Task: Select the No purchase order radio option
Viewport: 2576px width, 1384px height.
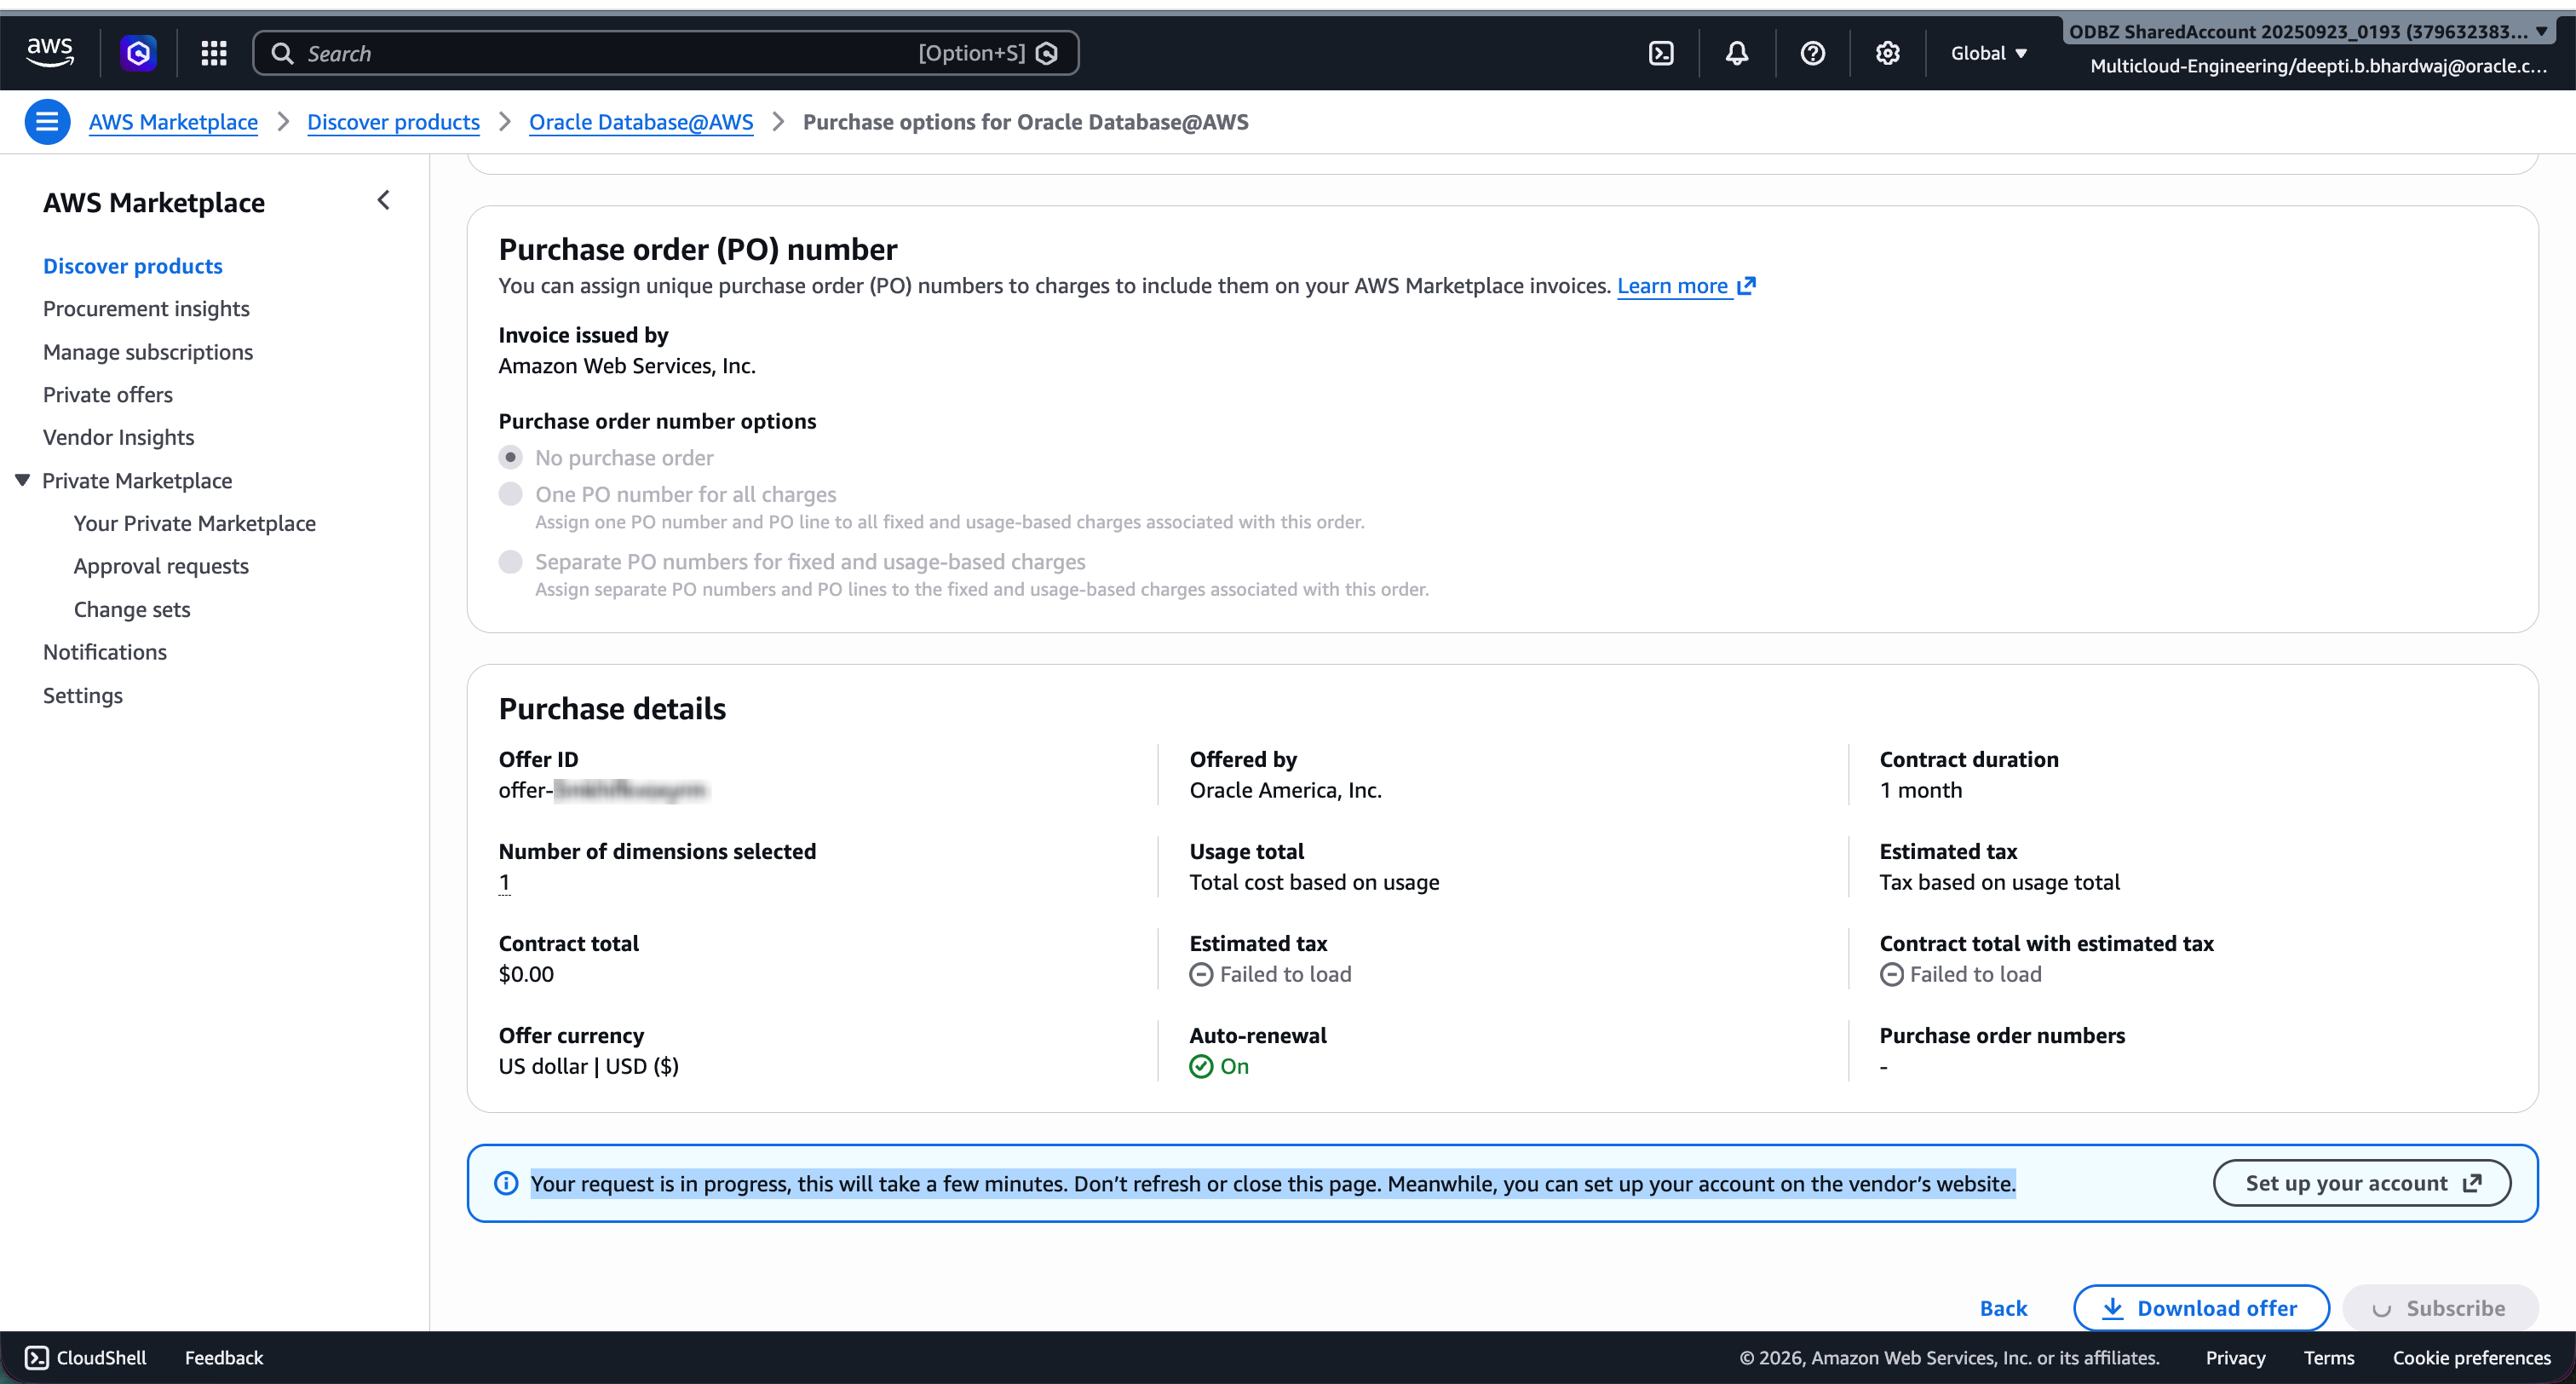Action: pos(511,458)
